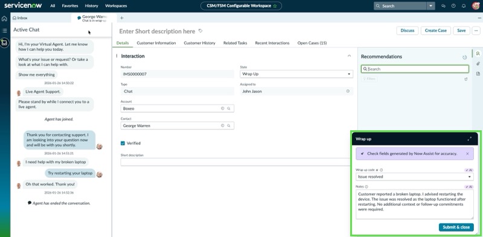Open the State dropdown showing Wrap Up
Image resolution: width=483 pixels, height=237 pixels.
pos(296,74)
